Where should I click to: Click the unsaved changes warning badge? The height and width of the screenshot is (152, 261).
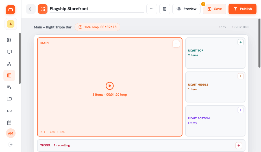click(203, 4)
